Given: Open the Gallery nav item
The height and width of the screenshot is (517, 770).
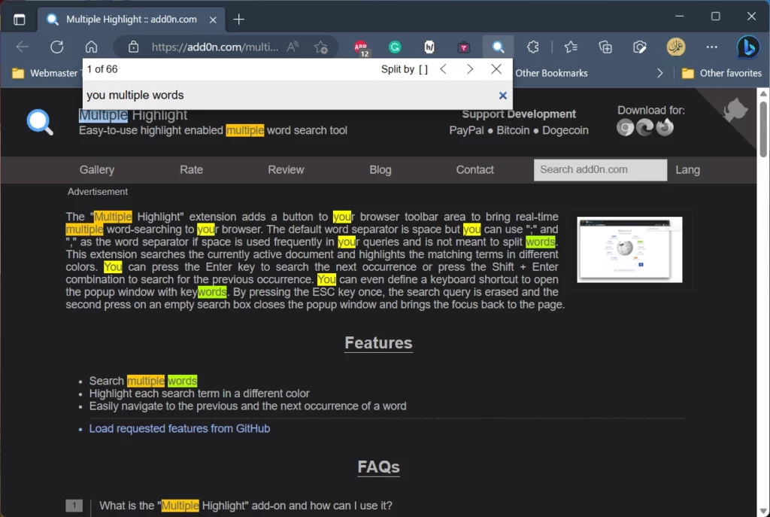Looking at the screenshot, I should 97,169.
